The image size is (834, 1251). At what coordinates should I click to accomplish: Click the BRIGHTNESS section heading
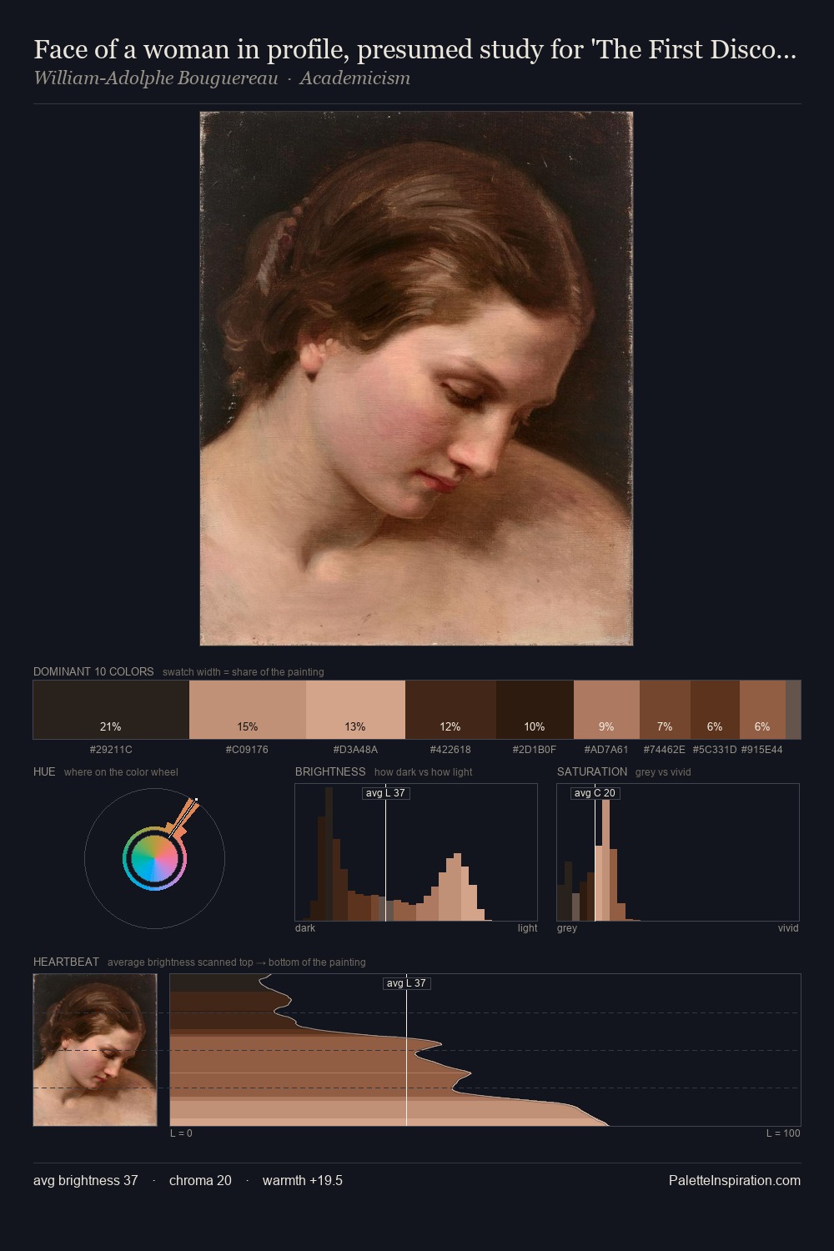click(x=330, y=771)
